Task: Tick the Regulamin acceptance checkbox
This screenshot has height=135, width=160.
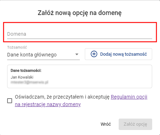Action: pos(10,101)
